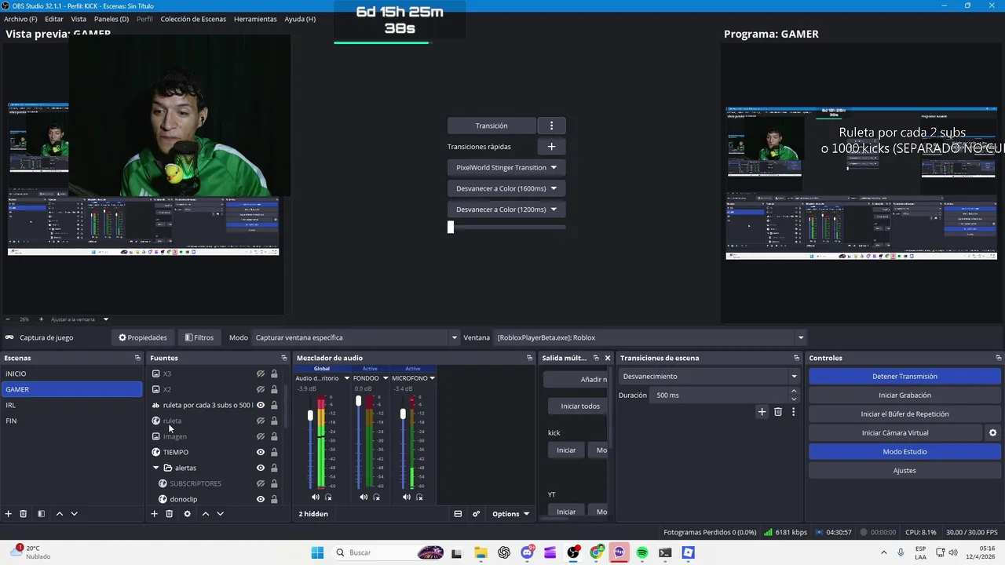Viewport: 1005px width, 565px height.
Task: Toggle Modo Estudio button
Action: 904,452
